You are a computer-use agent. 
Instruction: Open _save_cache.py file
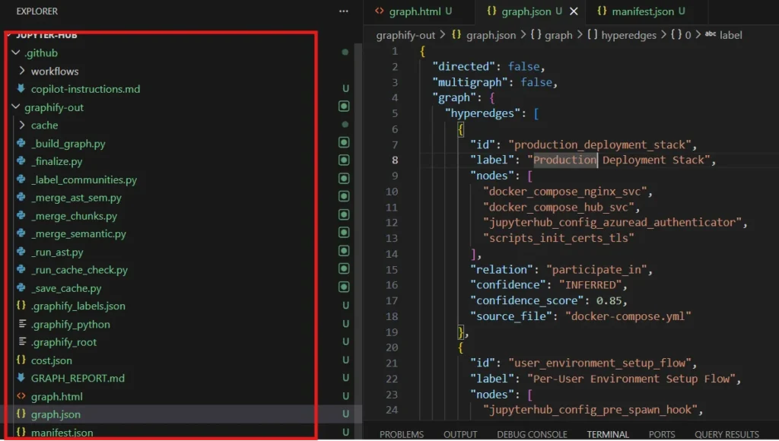click(x=66, y=288)
